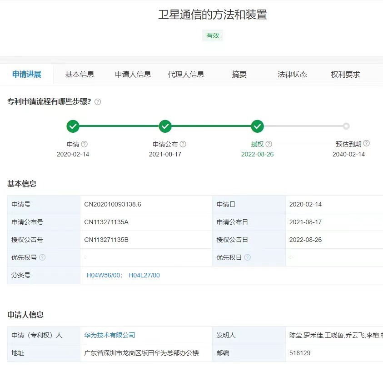Screen dimensions: 383x377
Task: Click the green checkmark for 授权 step
Action: tap(258, 126)
